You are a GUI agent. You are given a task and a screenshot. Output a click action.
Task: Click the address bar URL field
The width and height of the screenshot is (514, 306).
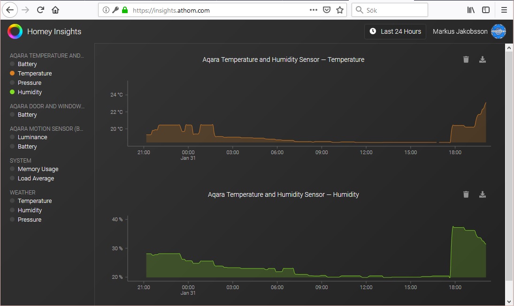coord(222,10)
